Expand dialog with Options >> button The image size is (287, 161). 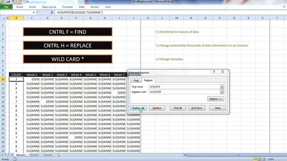[215, 99]
